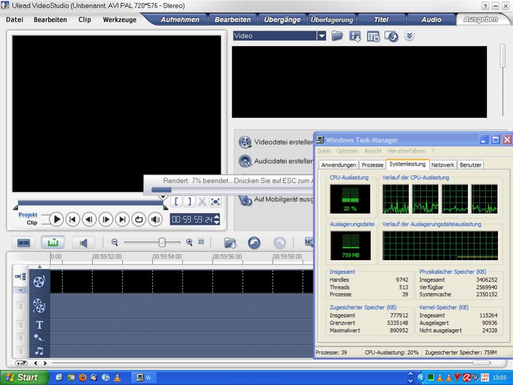Open the Clip menu
513x385 pixels.
85,20
